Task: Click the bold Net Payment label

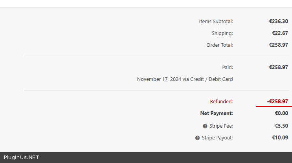Action: [x=216, y=114]
